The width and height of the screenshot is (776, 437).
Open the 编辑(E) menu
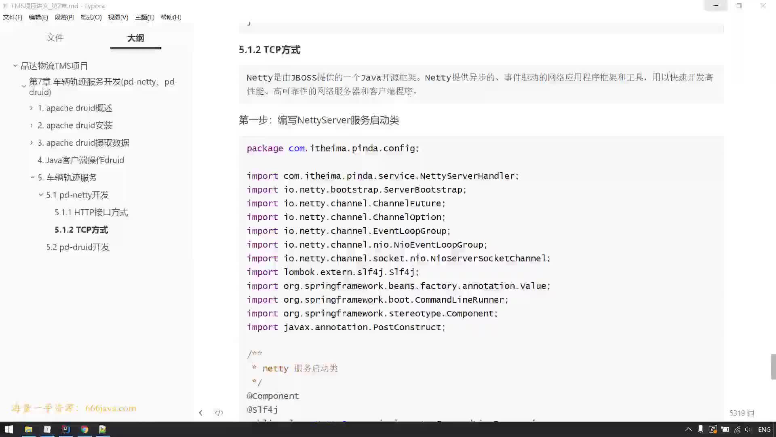coord(38,17)
